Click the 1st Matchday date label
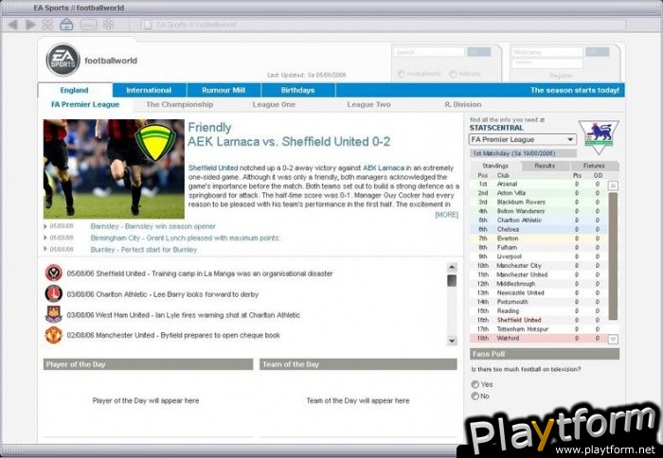Screen dimensions: 663x458 [x=523, y=153]
